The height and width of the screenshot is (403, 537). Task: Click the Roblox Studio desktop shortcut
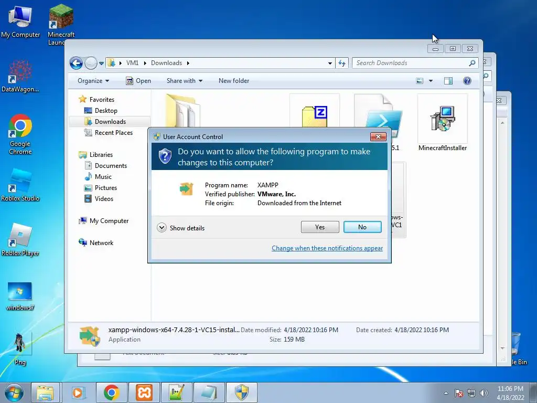click(20, 185)
